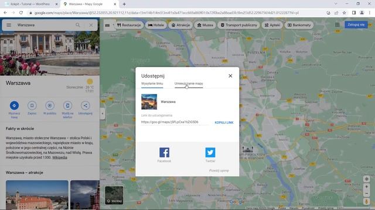This screenshot has height=210, width=375.
Task: Click share page icon in address bar
Action: pyautogui.click(x=336, y=13)
